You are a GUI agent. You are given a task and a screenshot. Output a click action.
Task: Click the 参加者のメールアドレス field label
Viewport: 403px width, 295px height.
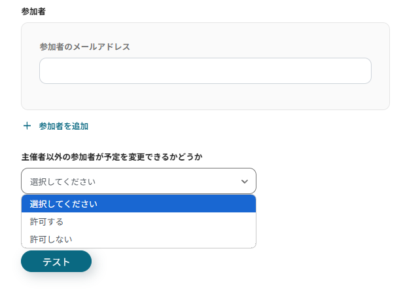pyautogui.click(x=84, y=47)
